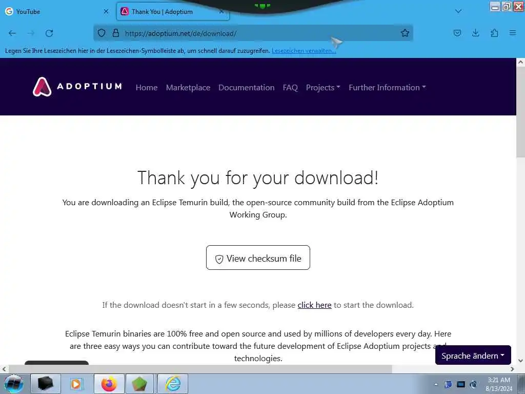Screen dimensions: 525x394
Task: Open the Pocket save icon
Action: 457,33
